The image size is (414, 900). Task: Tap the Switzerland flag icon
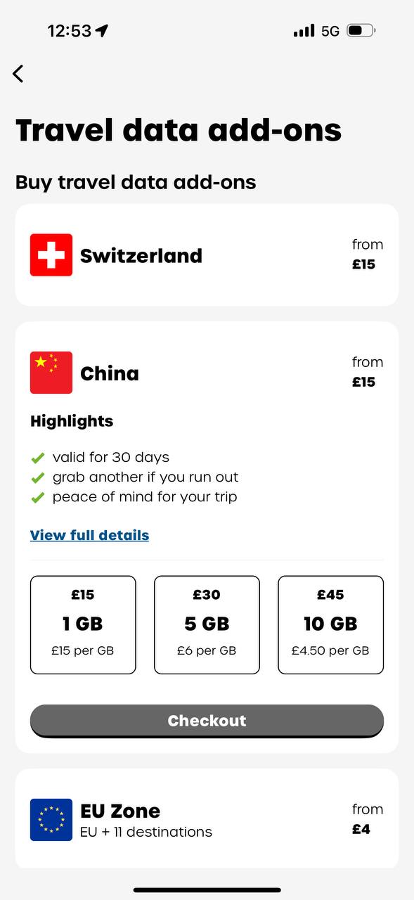[x=51, y=255]
